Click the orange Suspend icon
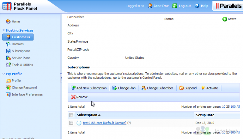243x139 pixels. [181, 88]
